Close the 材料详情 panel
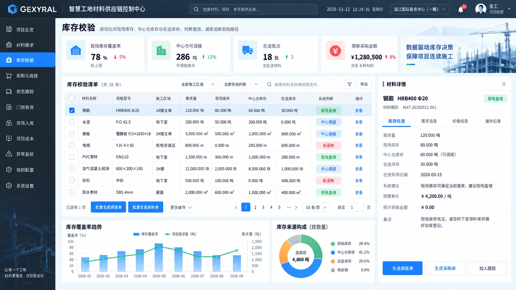 pyautogui.click(x=504, y=84)
